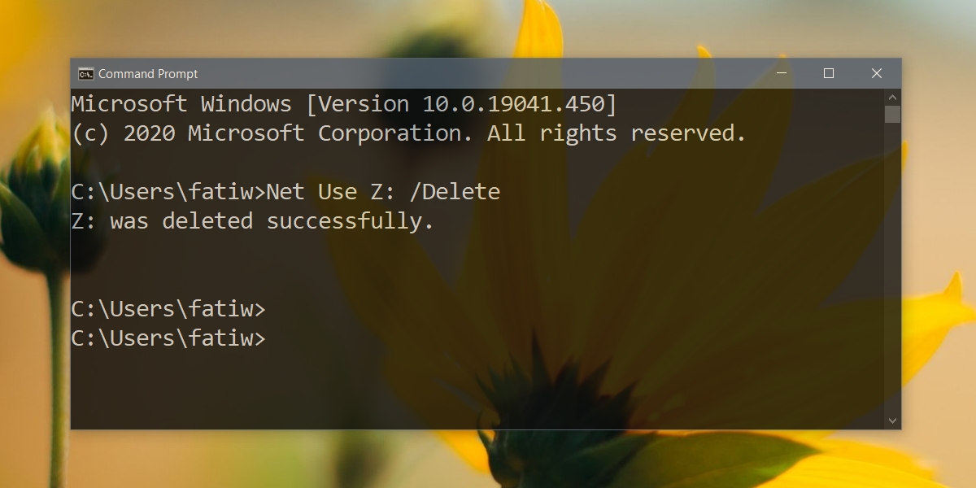Minimize the Command Prompt window

coord(781,73)
